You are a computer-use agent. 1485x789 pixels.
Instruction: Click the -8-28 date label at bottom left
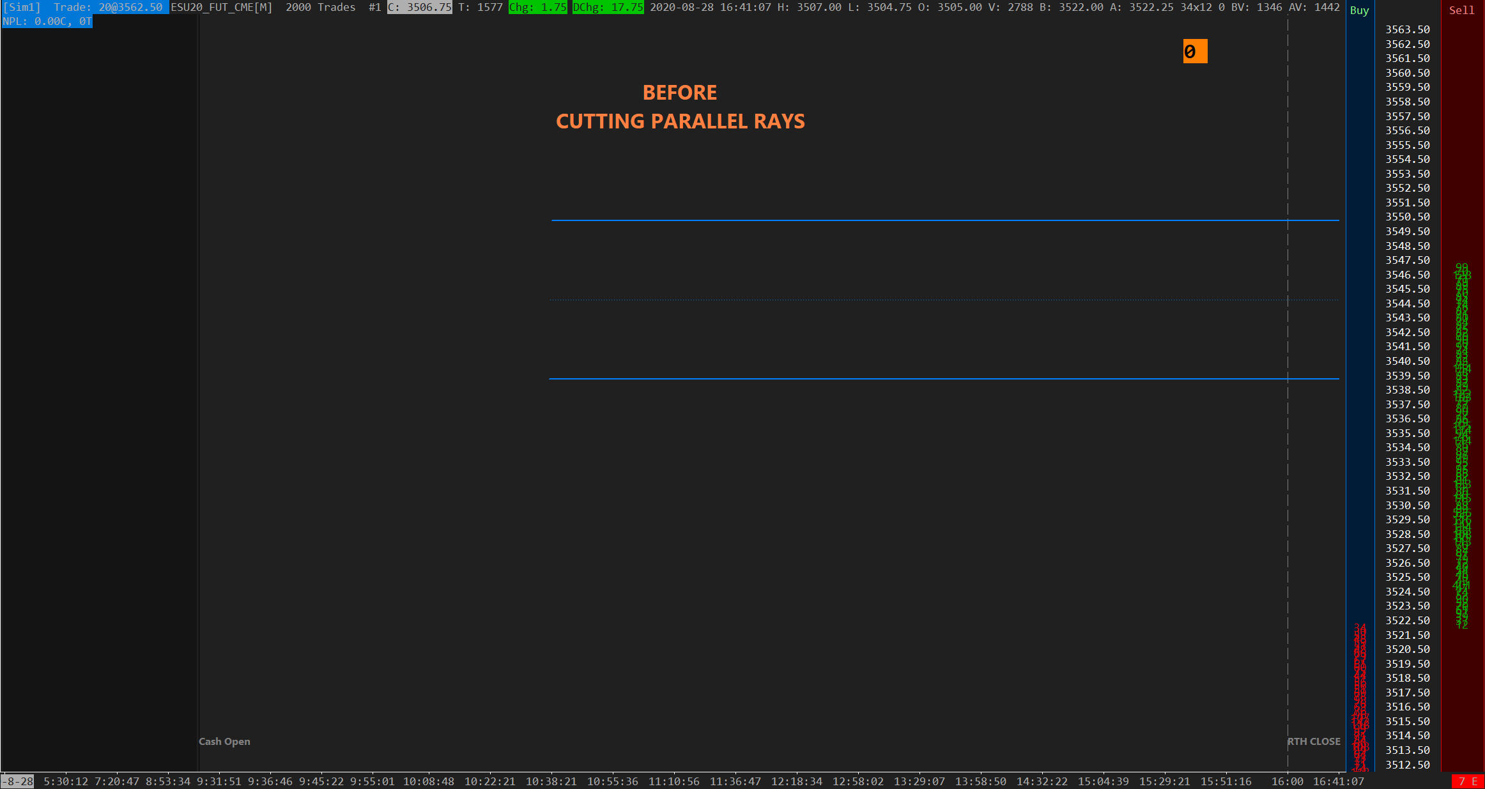coord(17,781)
